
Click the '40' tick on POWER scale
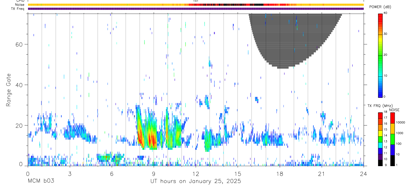386,13
